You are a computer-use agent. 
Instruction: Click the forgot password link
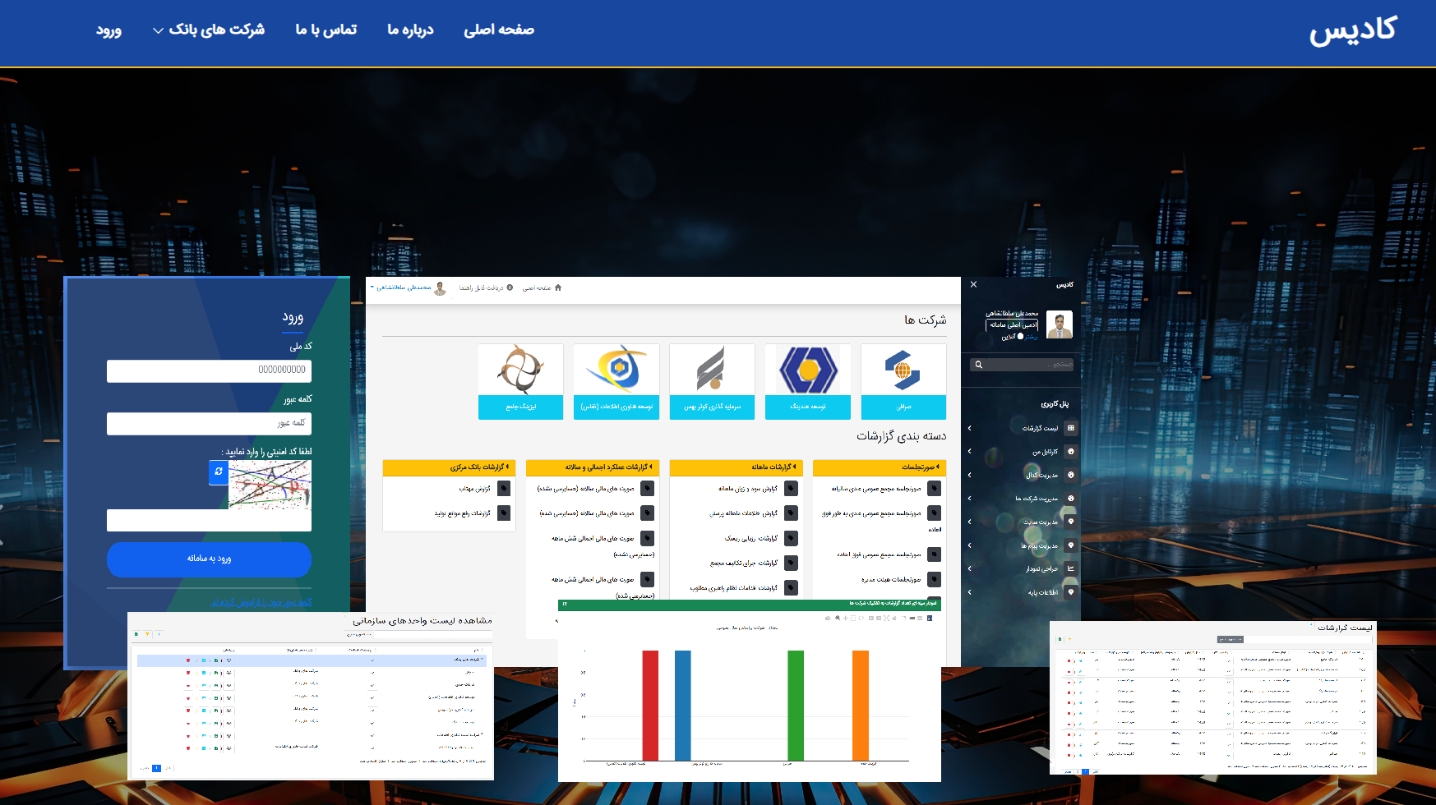(x=261, y=602)
